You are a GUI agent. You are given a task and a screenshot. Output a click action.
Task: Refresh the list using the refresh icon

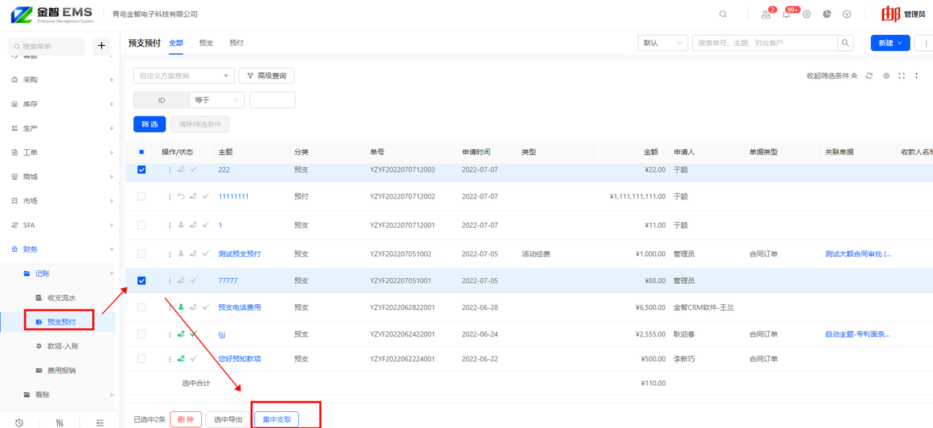869,76
